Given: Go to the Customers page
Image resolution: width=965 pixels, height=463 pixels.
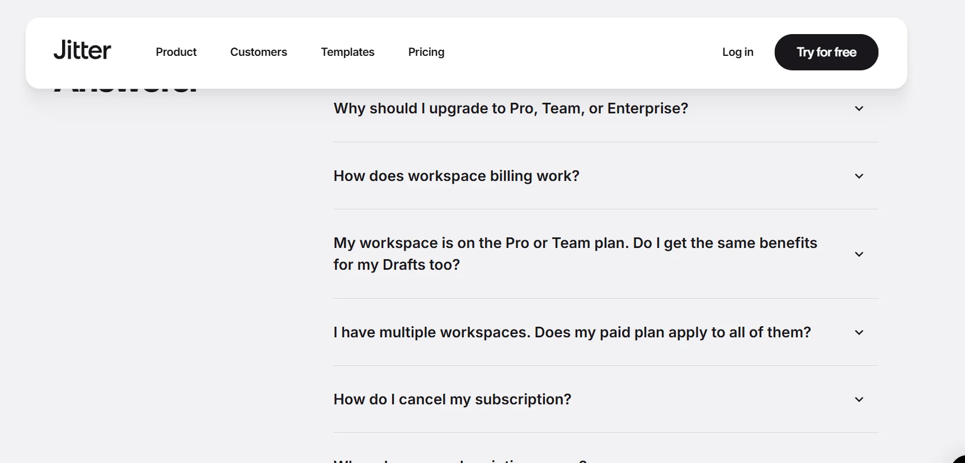Looking at the screenshot, I should point(258,52).
